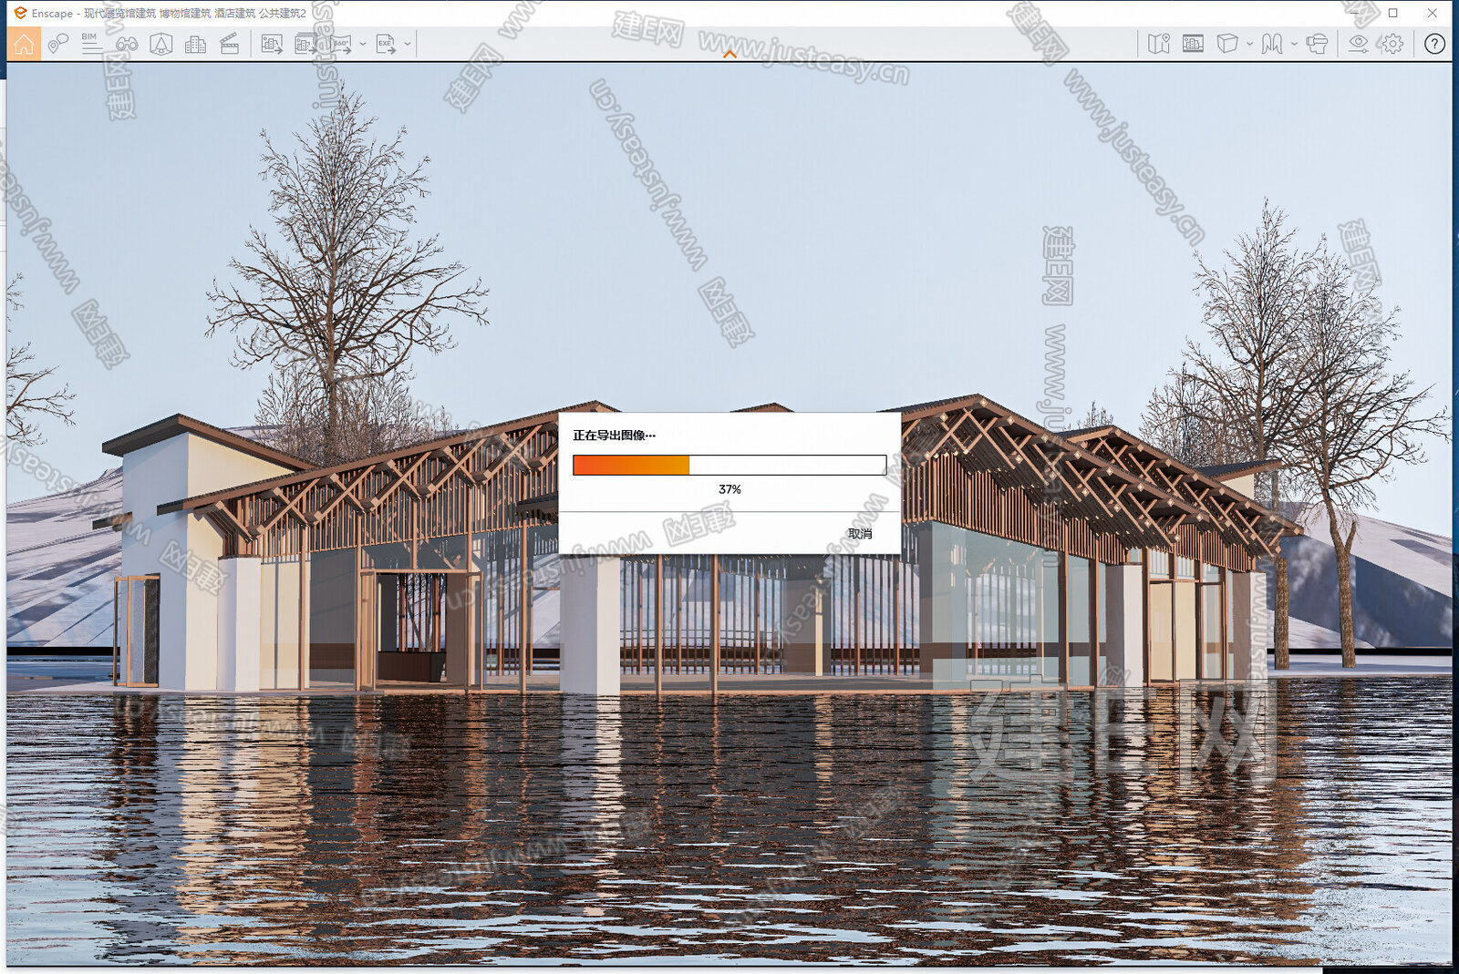Select the binoculars view management icon
1459x974 pixels.
(127, 44)
